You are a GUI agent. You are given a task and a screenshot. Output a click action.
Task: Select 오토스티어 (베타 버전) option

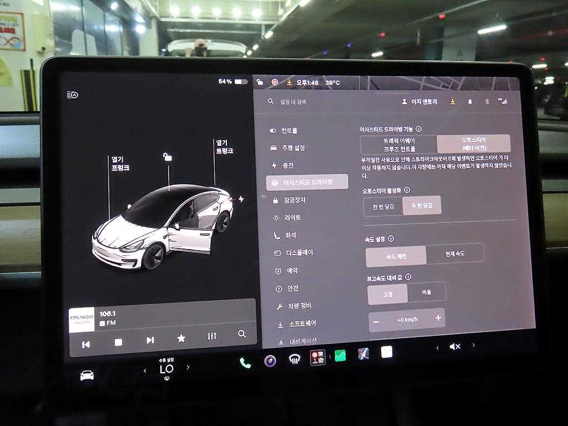(474, 144)
